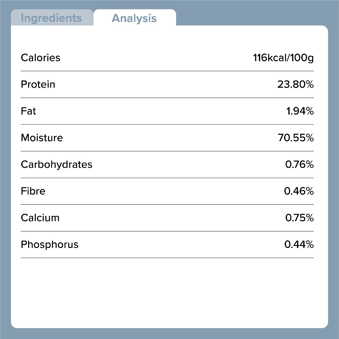Click the Calories row label
The height and width of the screenshot is (339, 339).
coord(40,58)
